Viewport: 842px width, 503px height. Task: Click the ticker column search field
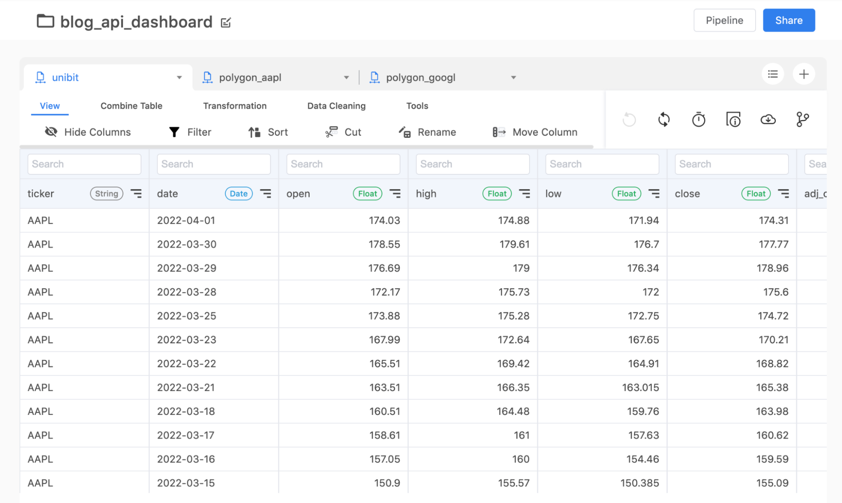(x=84, y=164)
